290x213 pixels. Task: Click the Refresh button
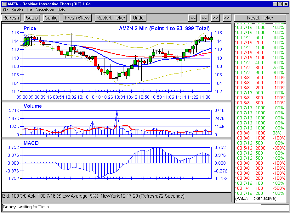tap(11, 18)
